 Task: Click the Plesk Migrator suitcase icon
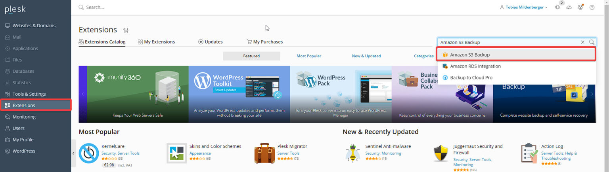pos(264,153)
